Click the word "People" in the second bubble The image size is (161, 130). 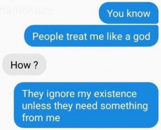48,37
